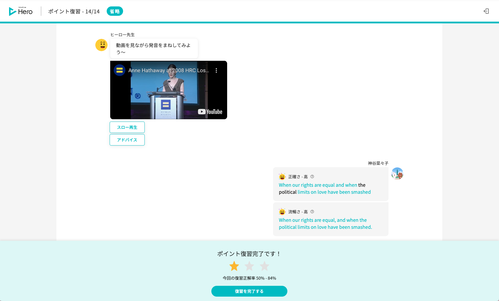Click ヒーロー先生's smiley avatar
The image size is (499, 301).
(x=101, y=45)
